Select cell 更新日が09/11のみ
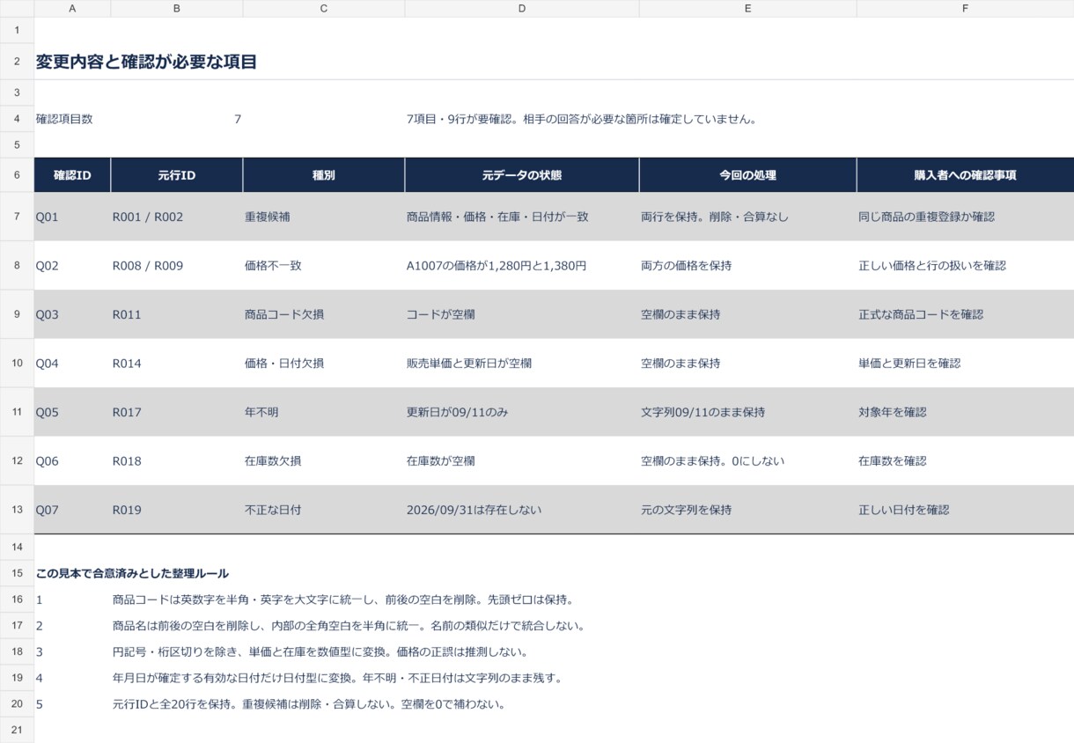 [522, 412]
